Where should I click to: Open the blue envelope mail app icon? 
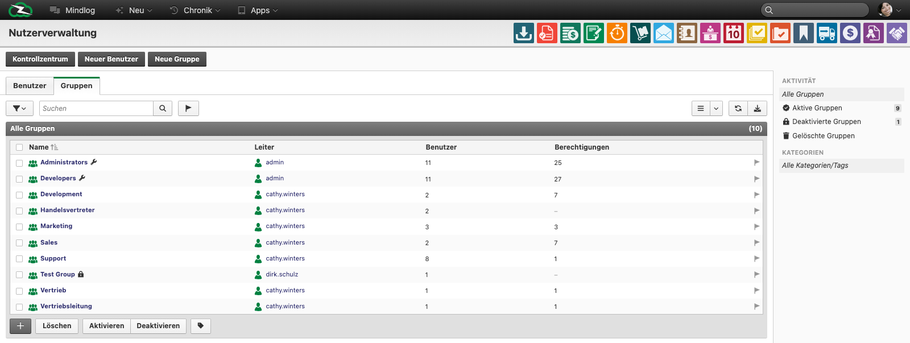663,33
